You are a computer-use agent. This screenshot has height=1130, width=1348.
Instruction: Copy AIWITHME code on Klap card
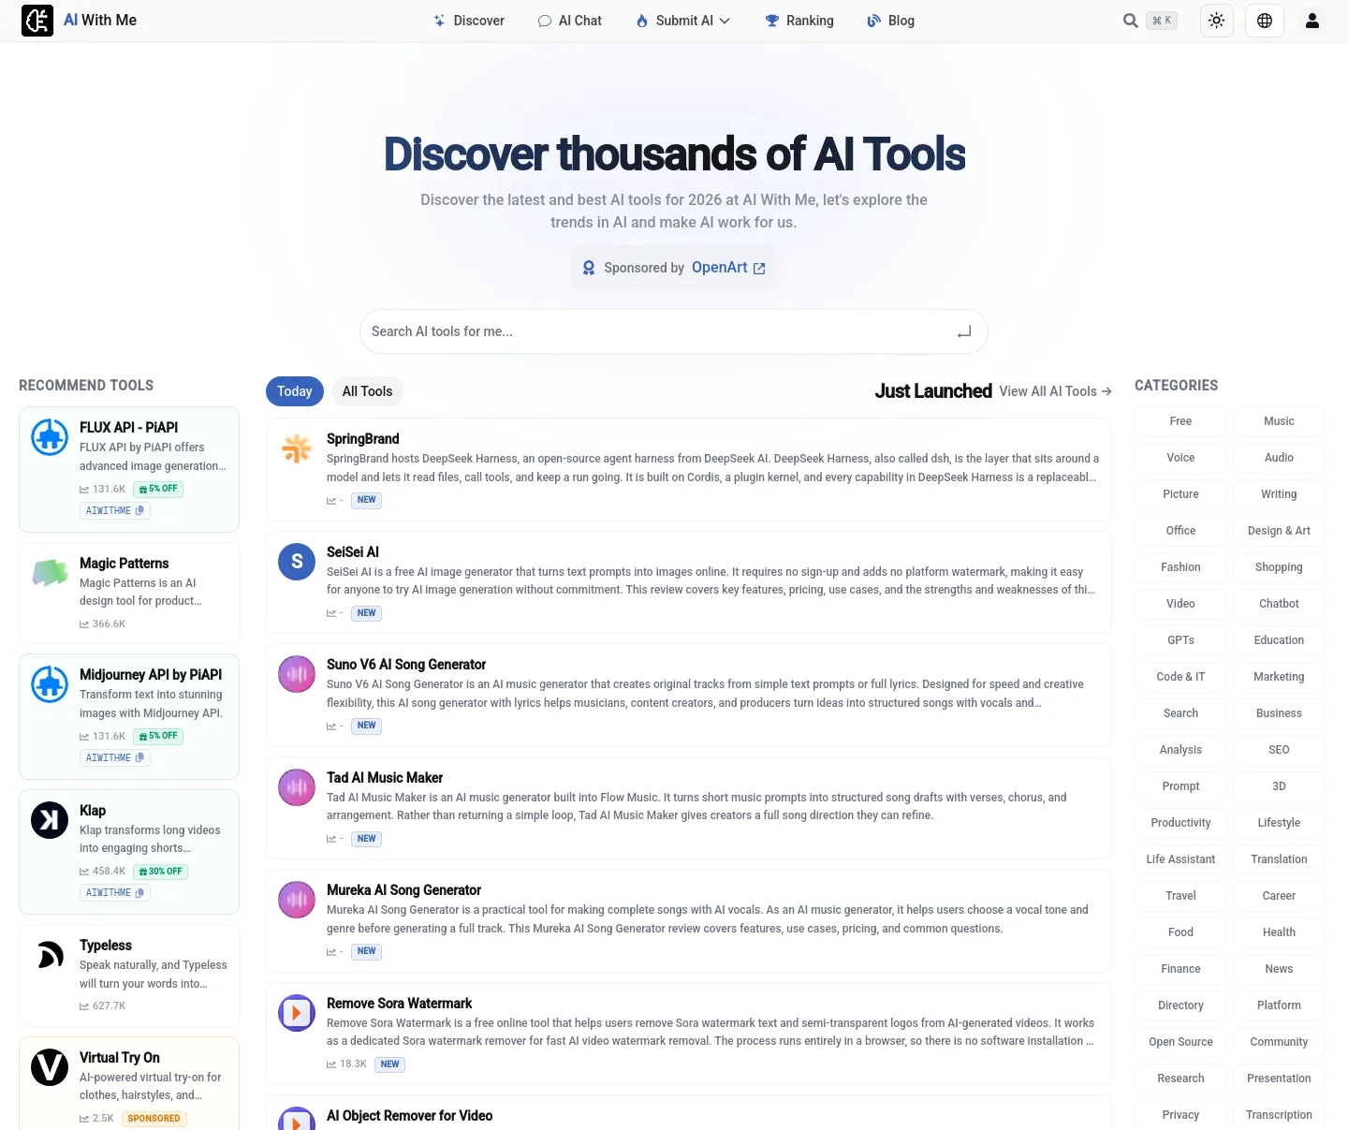click(115, 893)
